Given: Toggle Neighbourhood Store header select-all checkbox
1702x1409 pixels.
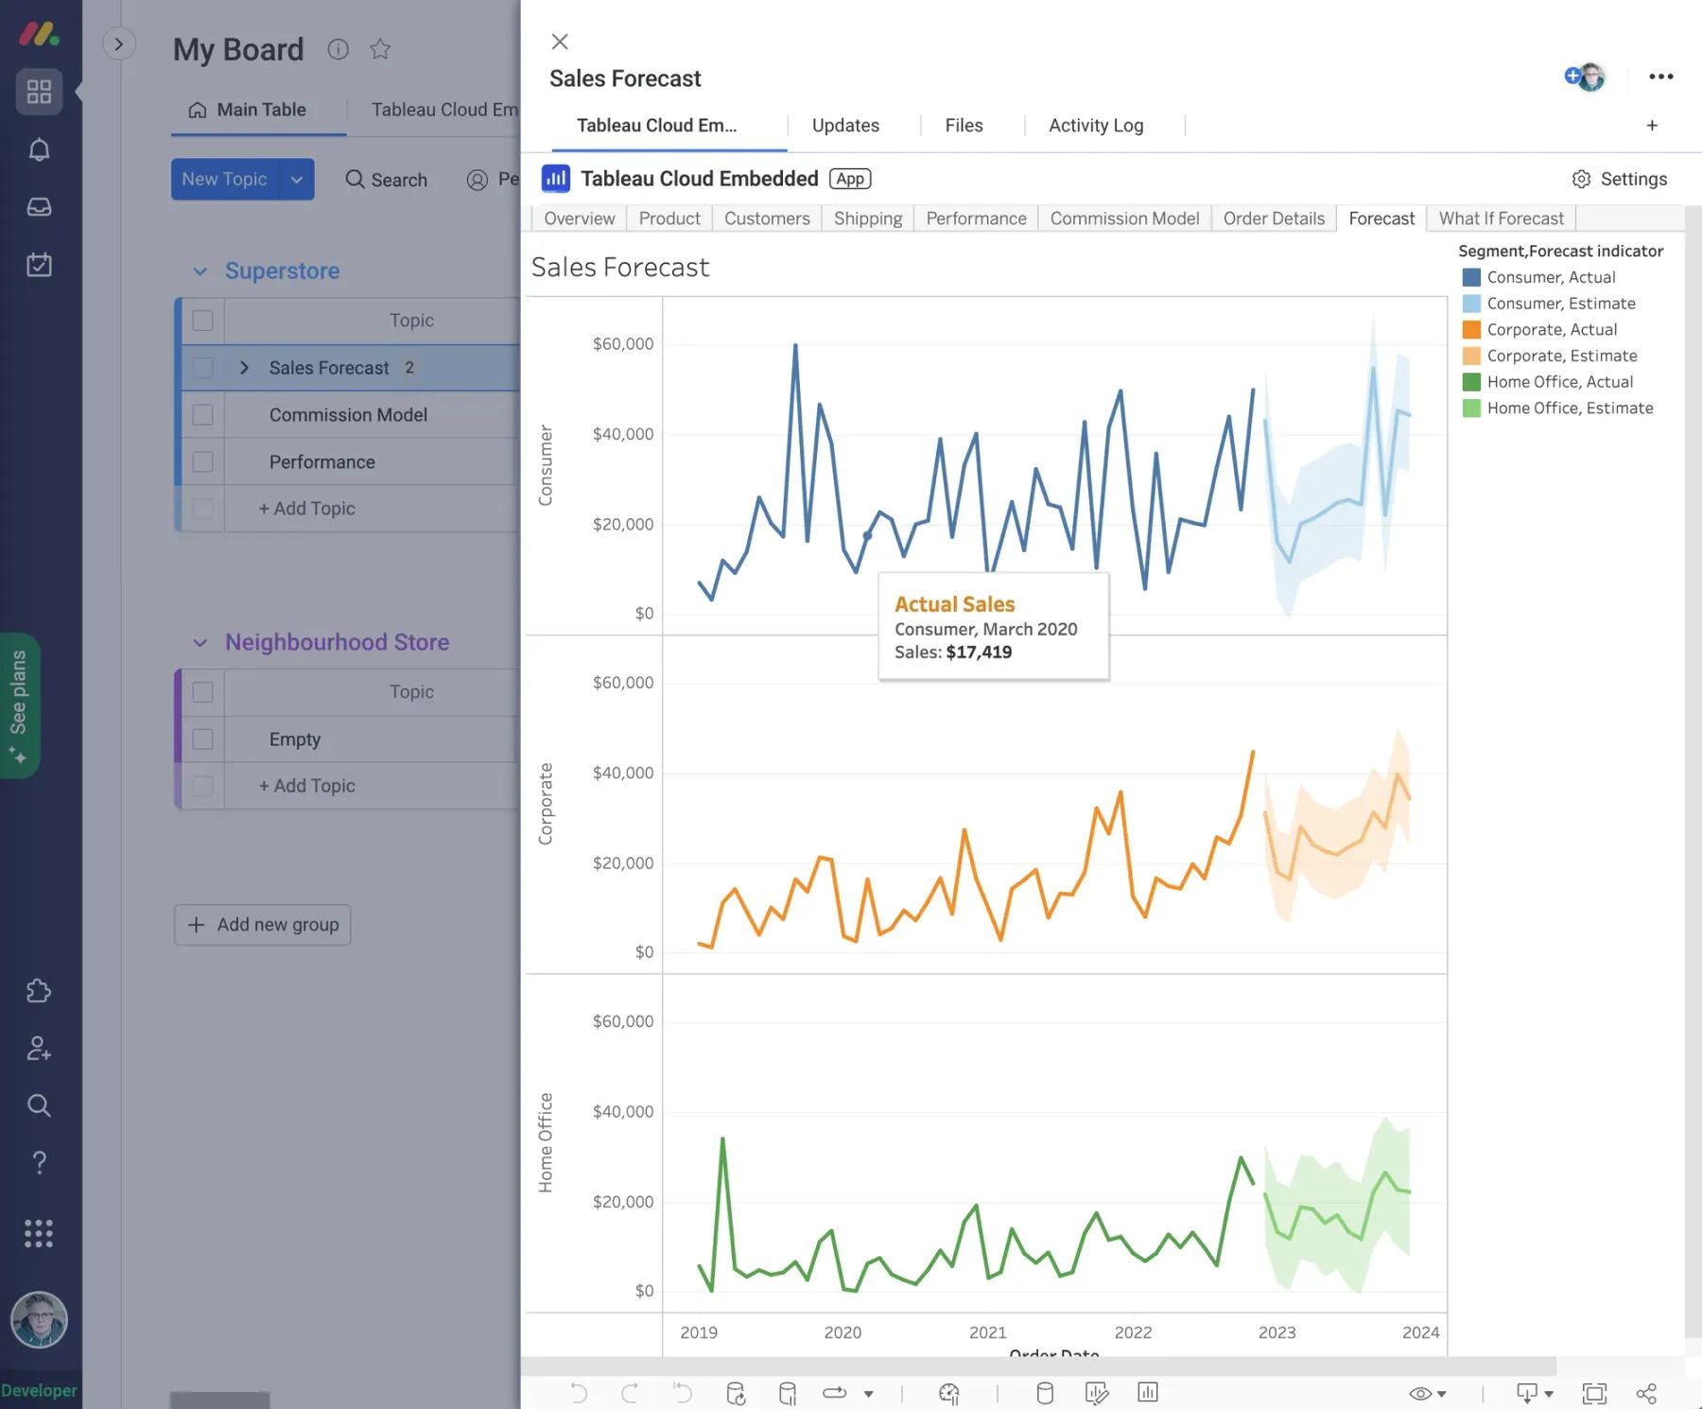Looking at the screenshot, I should coord(202,692).
